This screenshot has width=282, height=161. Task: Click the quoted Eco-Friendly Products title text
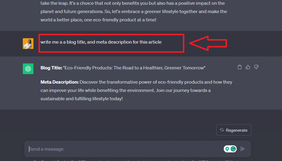(x=134, y=68)
